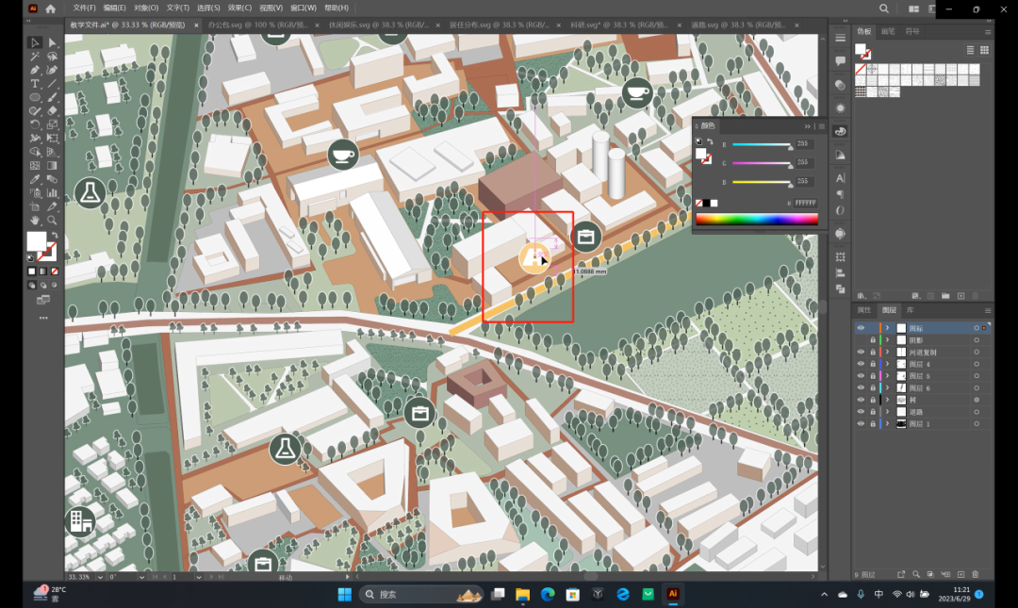The image size is (1018, 608).
Task: Open the Color panel options menu
Action: pyautogui.click(x=821, y=126)
